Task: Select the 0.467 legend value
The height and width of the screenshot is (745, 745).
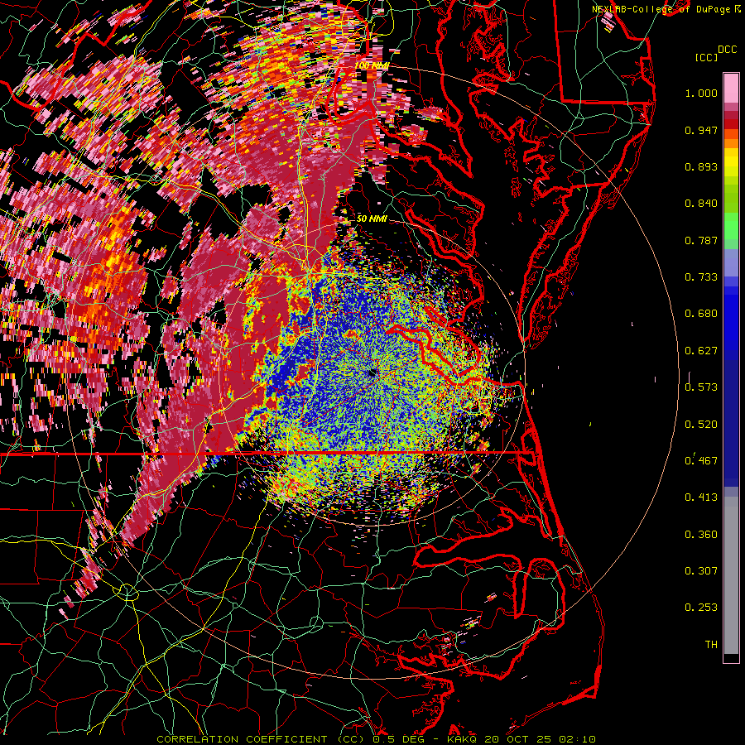Action: (701, 461)
